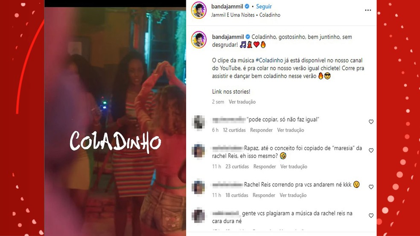Like the "Rachel Reis correndo" comment
Screen dimensions: 420x236
tap(371, 187)
